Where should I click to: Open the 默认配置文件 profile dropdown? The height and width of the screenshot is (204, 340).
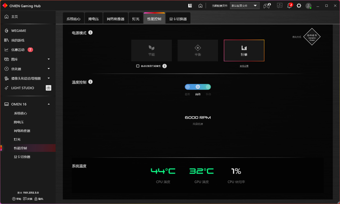click(x=245, y=6)
